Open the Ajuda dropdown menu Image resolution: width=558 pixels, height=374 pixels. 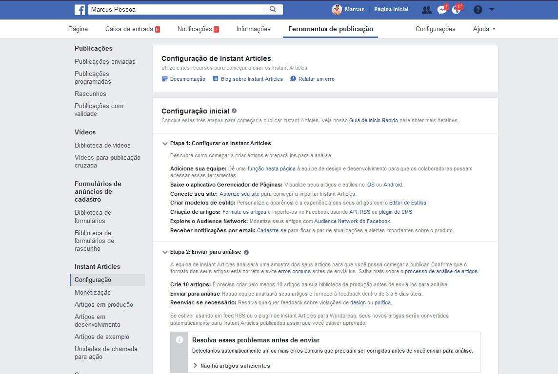click(x=484, y=29)
